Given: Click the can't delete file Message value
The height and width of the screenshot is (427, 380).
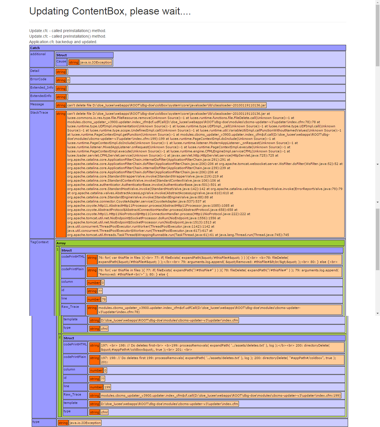Looking at the screenshot, I should point(166,105).
